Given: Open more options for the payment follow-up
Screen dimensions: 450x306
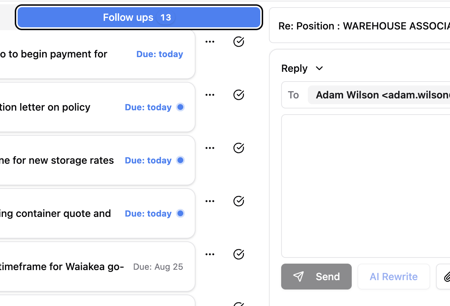Looking at the screenshot, I should 210,42.
